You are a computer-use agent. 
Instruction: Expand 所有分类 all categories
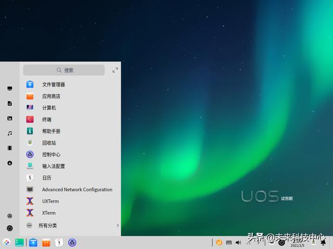72,226
